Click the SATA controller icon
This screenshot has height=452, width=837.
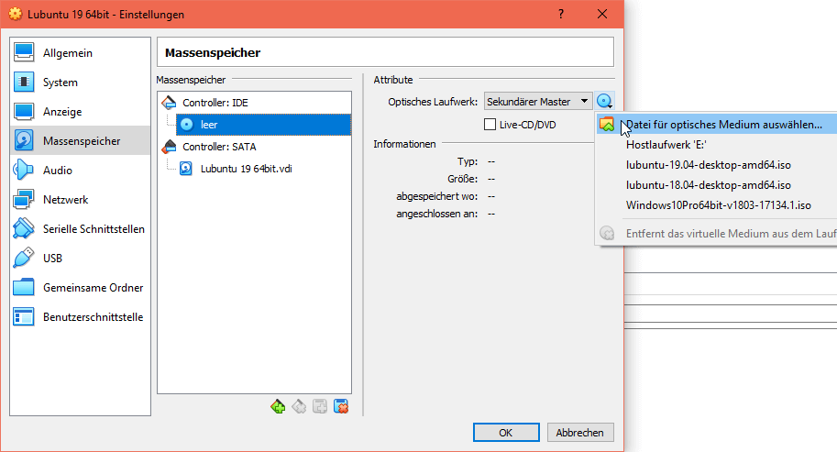pos(170,146)
